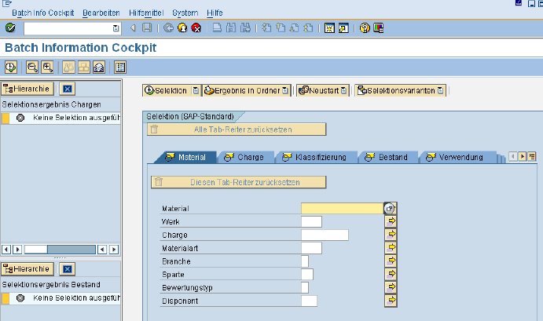Click the red Cancel icon
Image resolution: width=543 pixels, height=321 pixels.
click(x=196, y=27)
